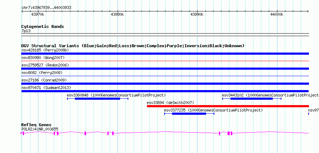Viewport: 319px width, 153px height.
Task: Click the esv27186 (Conrad2009) blue bar
Action: click(165, 84)
